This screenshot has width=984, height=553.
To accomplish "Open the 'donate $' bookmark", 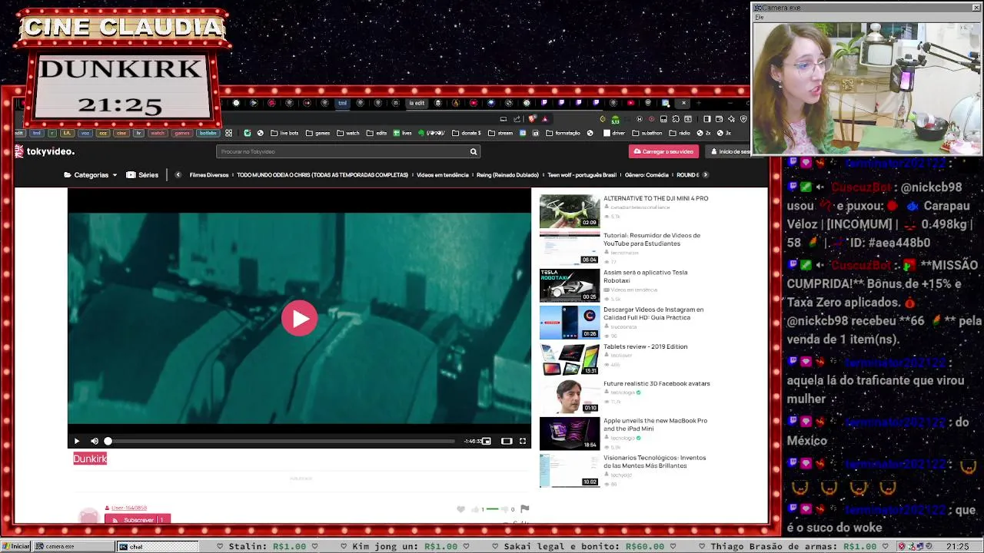I will tap(467, 133).
